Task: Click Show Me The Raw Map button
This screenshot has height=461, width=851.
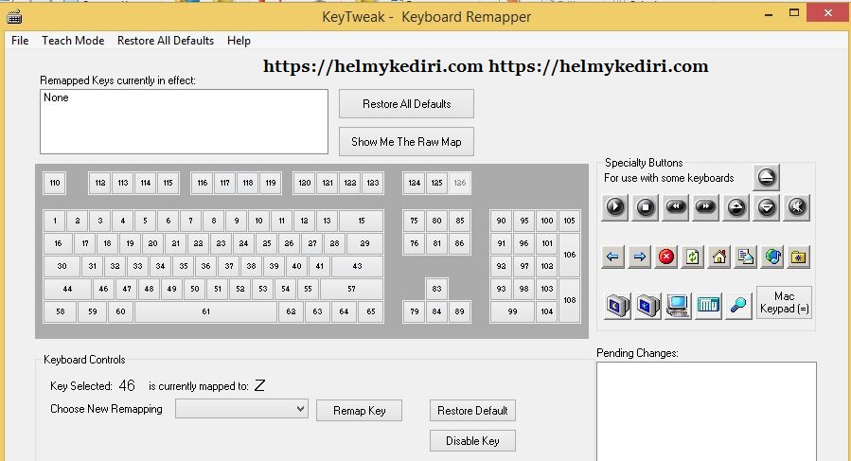Action: point(406,142)
